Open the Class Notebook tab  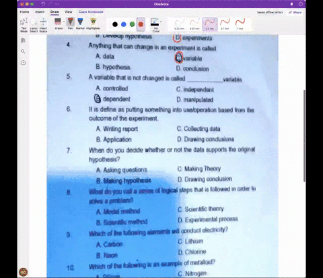[x=91, y=11]
